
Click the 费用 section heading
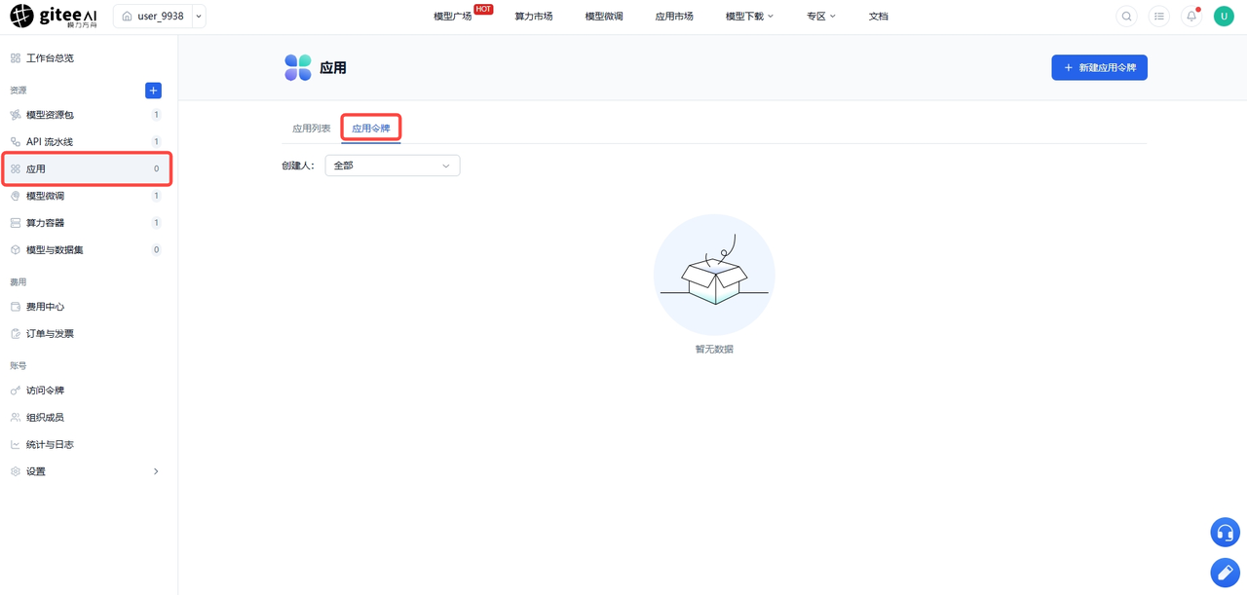[19, 282]
